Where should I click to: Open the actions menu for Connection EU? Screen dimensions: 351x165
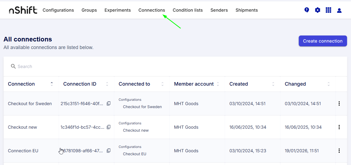click(339, 151)
